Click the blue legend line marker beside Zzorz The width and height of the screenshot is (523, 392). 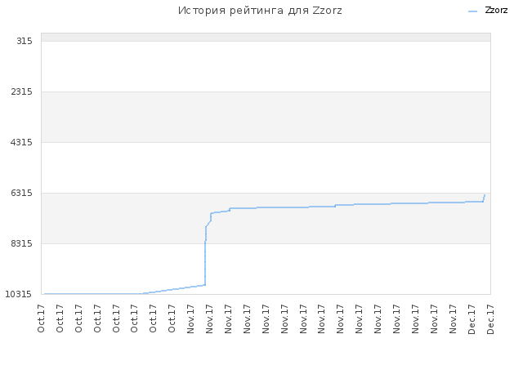pos(472,11)
